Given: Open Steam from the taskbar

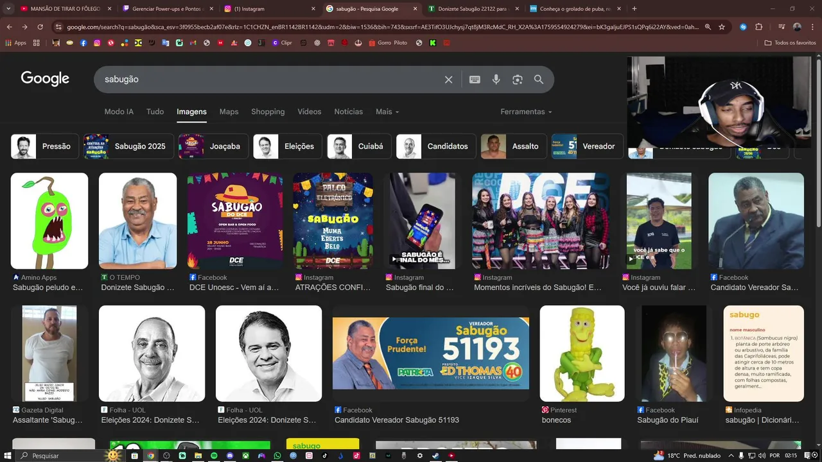Looking at the screenshot, I should [x=436, y=456].
